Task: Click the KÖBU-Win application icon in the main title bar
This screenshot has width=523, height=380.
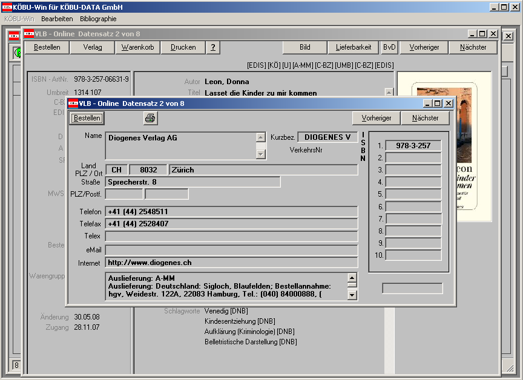Action: [x=7, y=7]
